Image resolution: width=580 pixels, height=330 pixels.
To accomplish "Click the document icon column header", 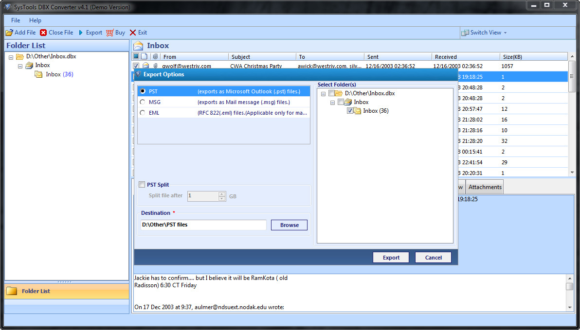I will click(144, 56).
